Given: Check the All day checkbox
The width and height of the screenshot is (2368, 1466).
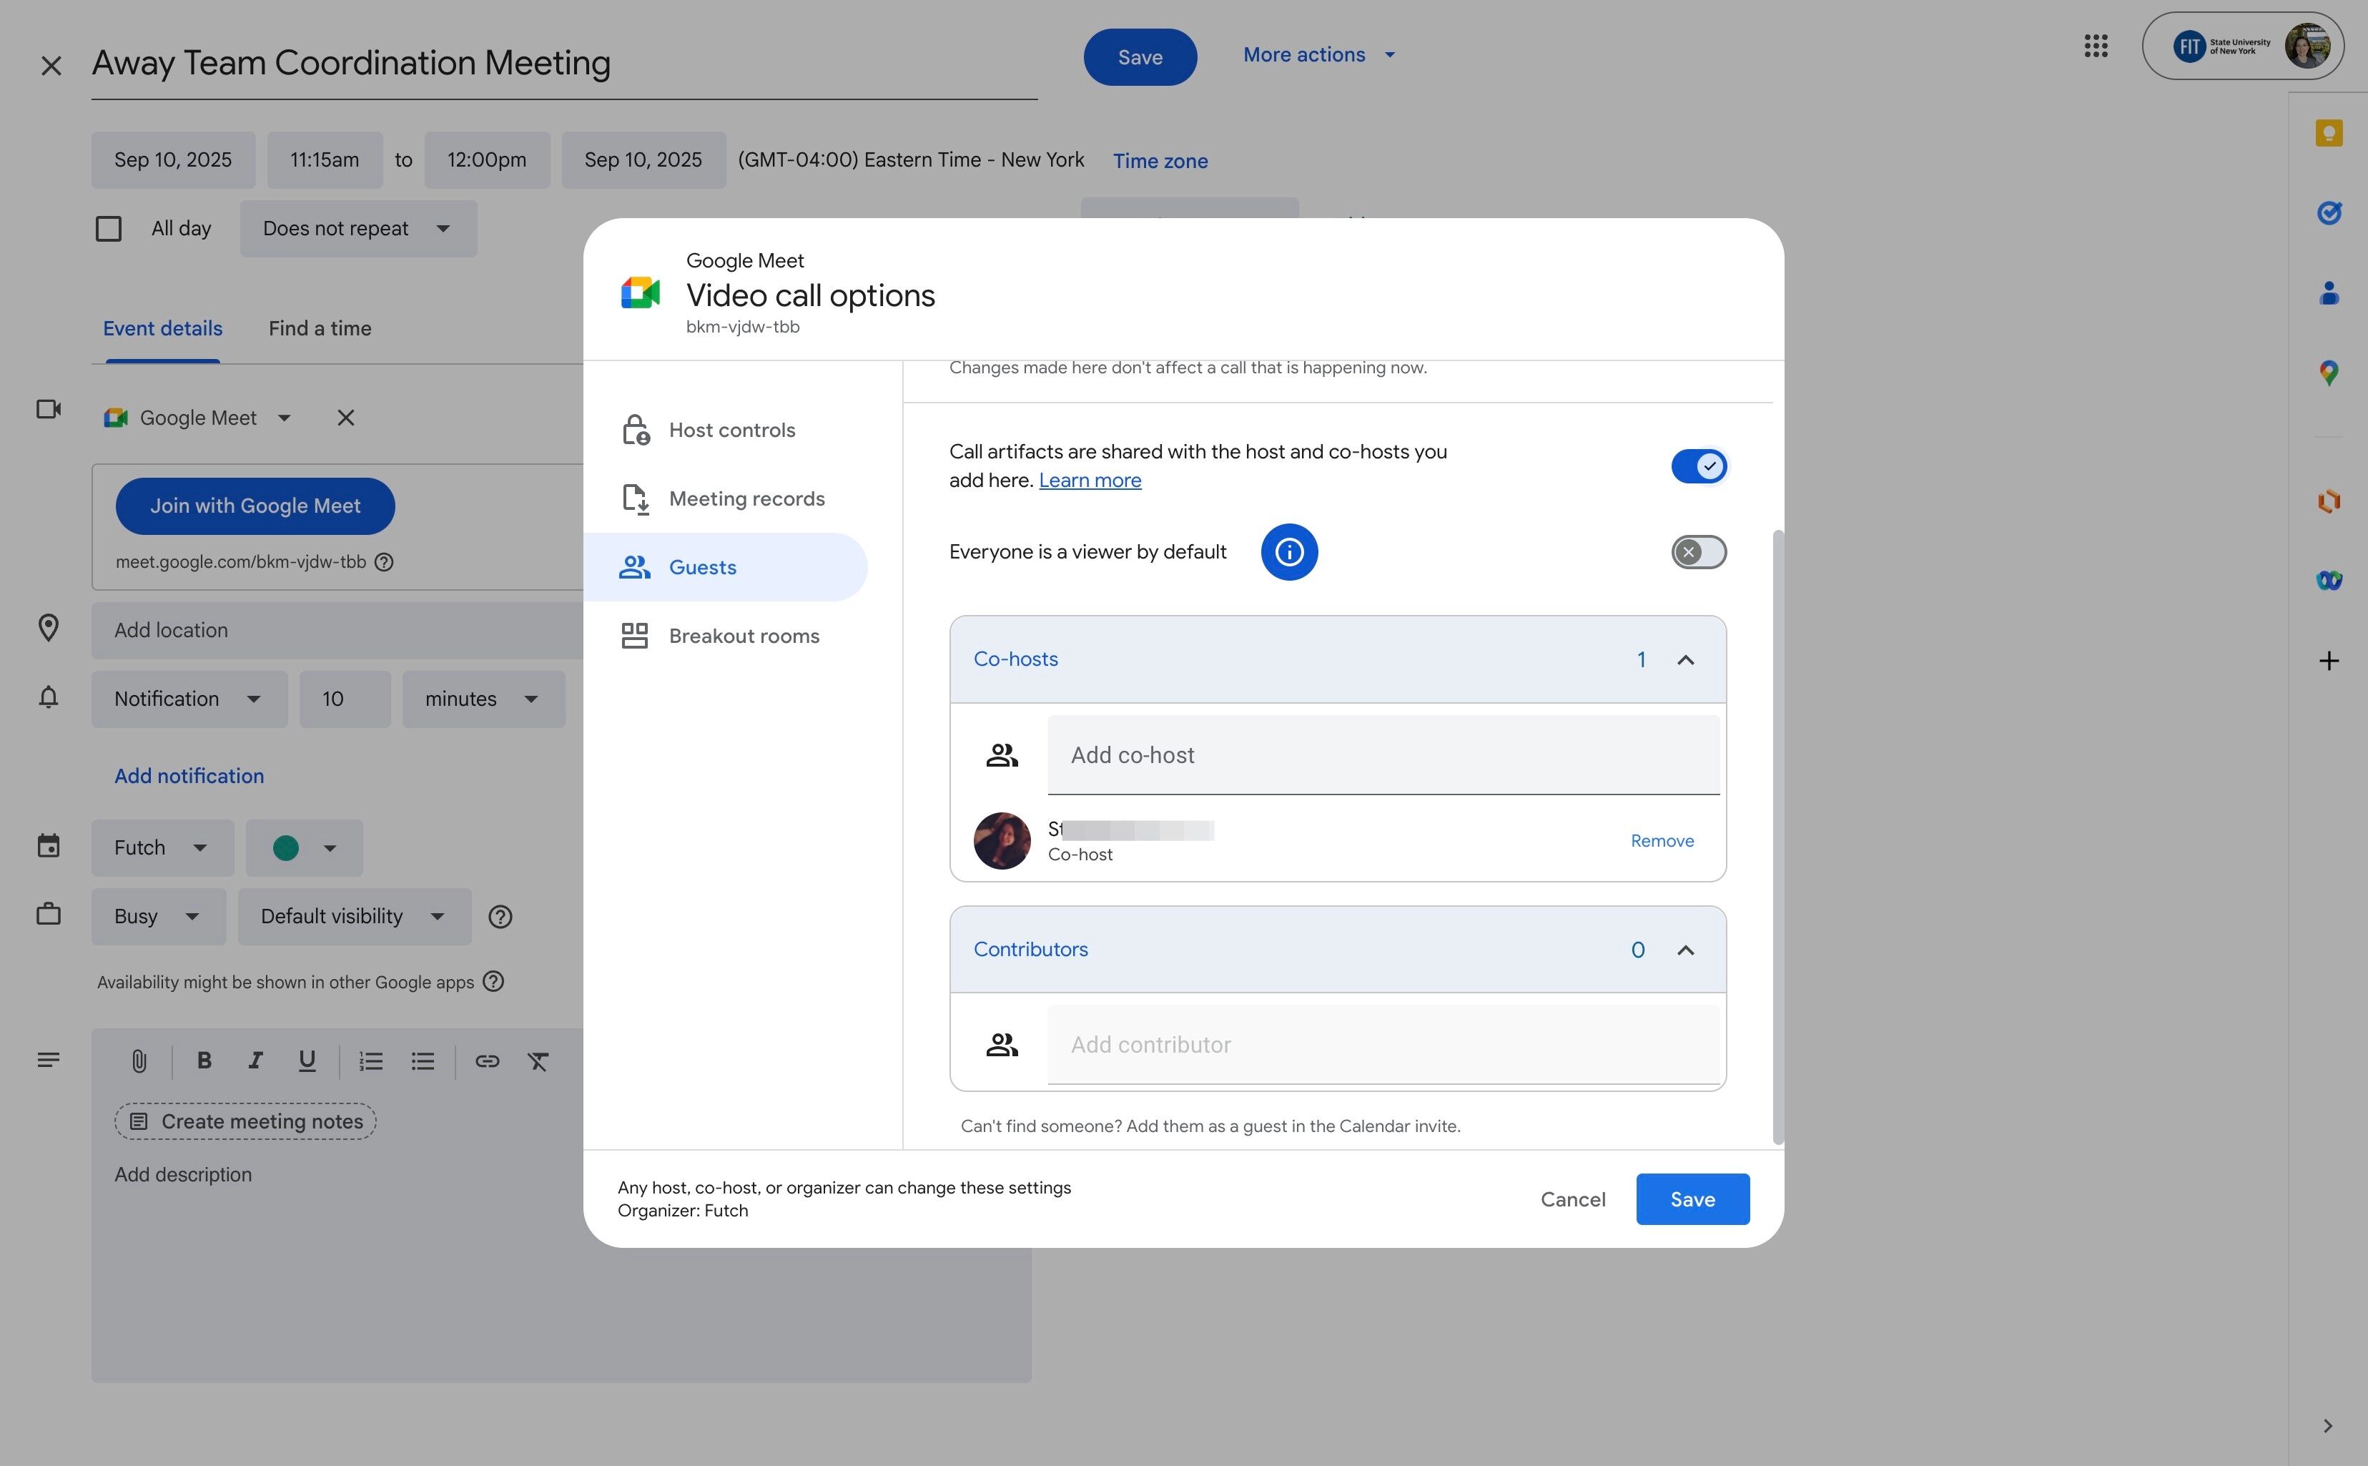Looking at the screenshot, I should click(107, 228).
